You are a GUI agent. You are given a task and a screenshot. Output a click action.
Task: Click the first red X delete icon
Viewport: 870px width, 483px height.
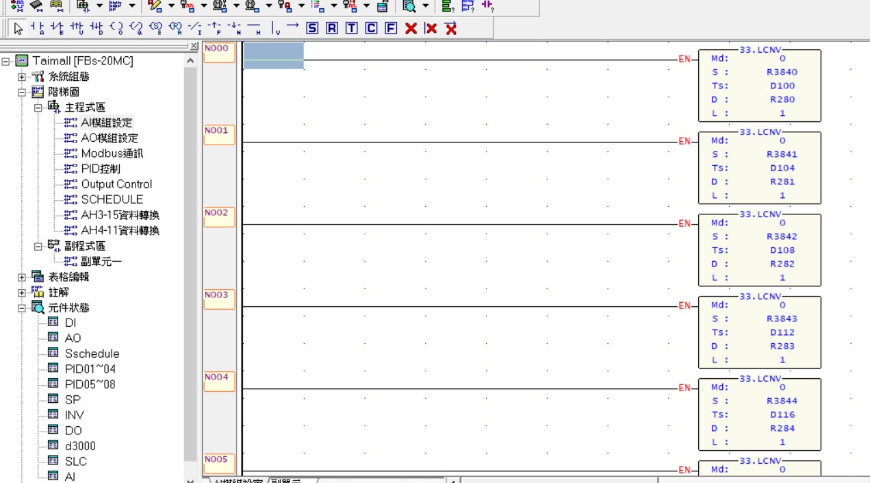(x=411, y=28)
